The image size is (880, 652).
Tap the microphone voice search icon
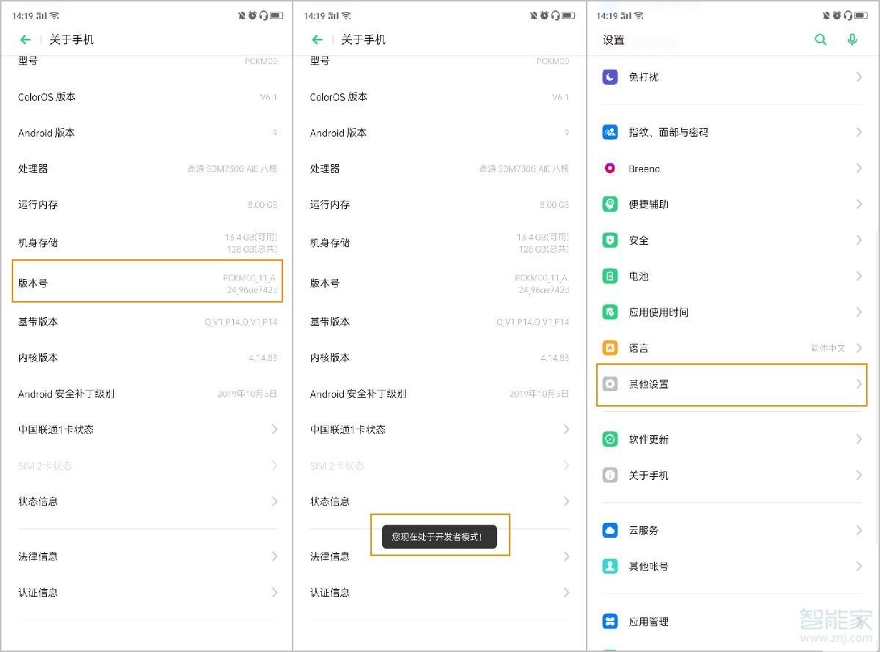853,40
